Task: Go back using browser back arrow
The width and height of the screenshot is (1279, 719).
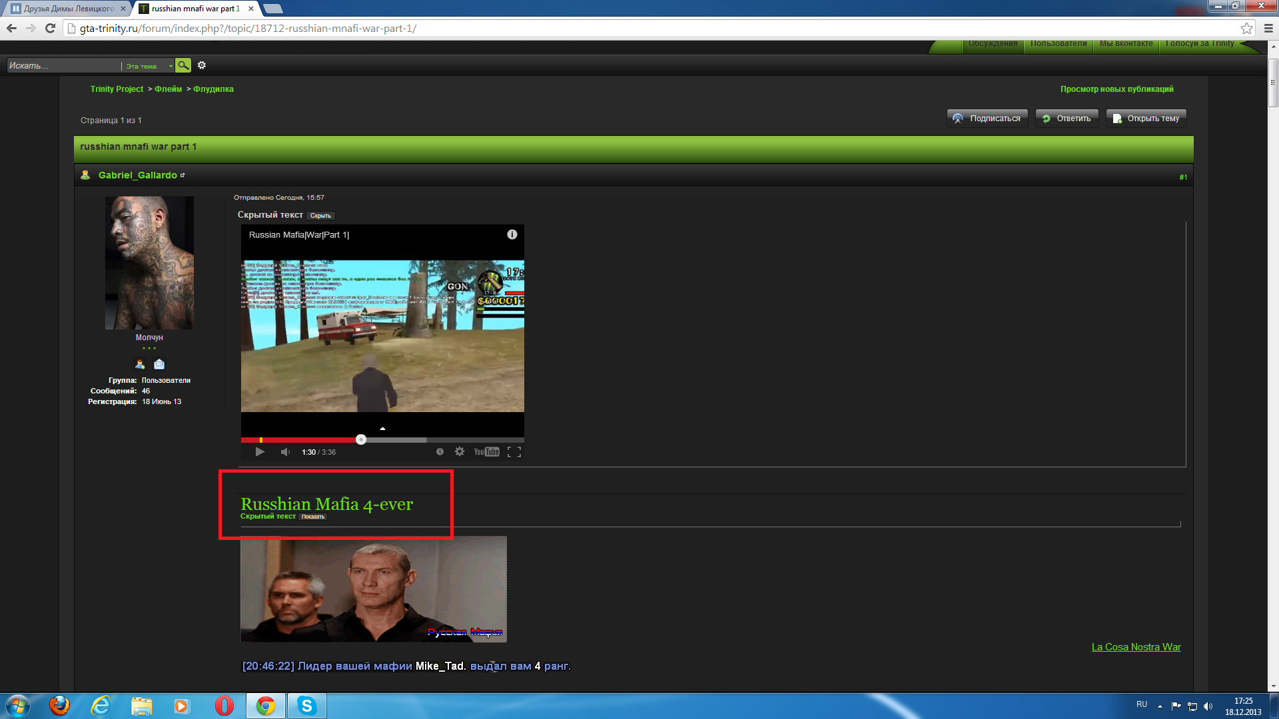Action: tap(11, 28)
